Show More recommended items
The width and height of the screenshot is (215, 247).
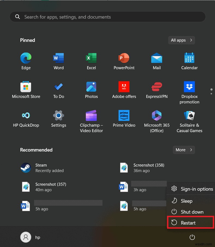tap(184, 150)
